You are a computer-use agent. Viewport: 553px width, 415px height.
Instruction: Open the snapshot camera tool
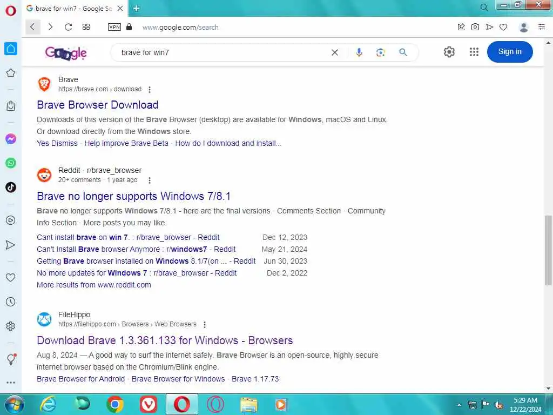pos(475,27)
